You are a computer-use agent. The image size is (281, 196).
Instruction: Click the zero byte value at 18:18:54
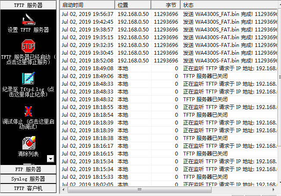(x=177, y=115)
